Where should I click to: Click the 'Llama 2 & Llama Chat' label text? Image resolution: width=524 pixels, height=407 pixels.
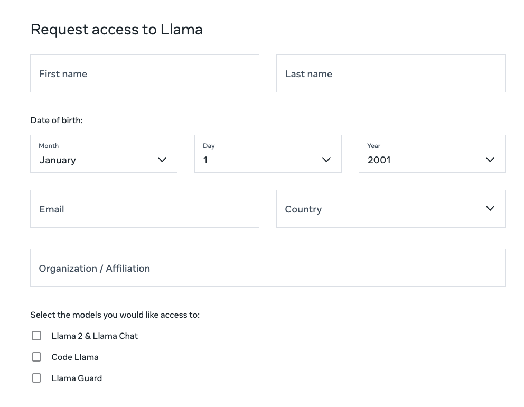[95, 336]
